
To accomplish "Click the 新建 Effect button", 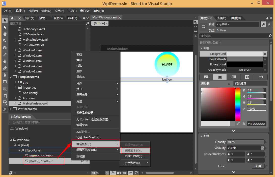I will pyautogui.click(x=258, y=166).
